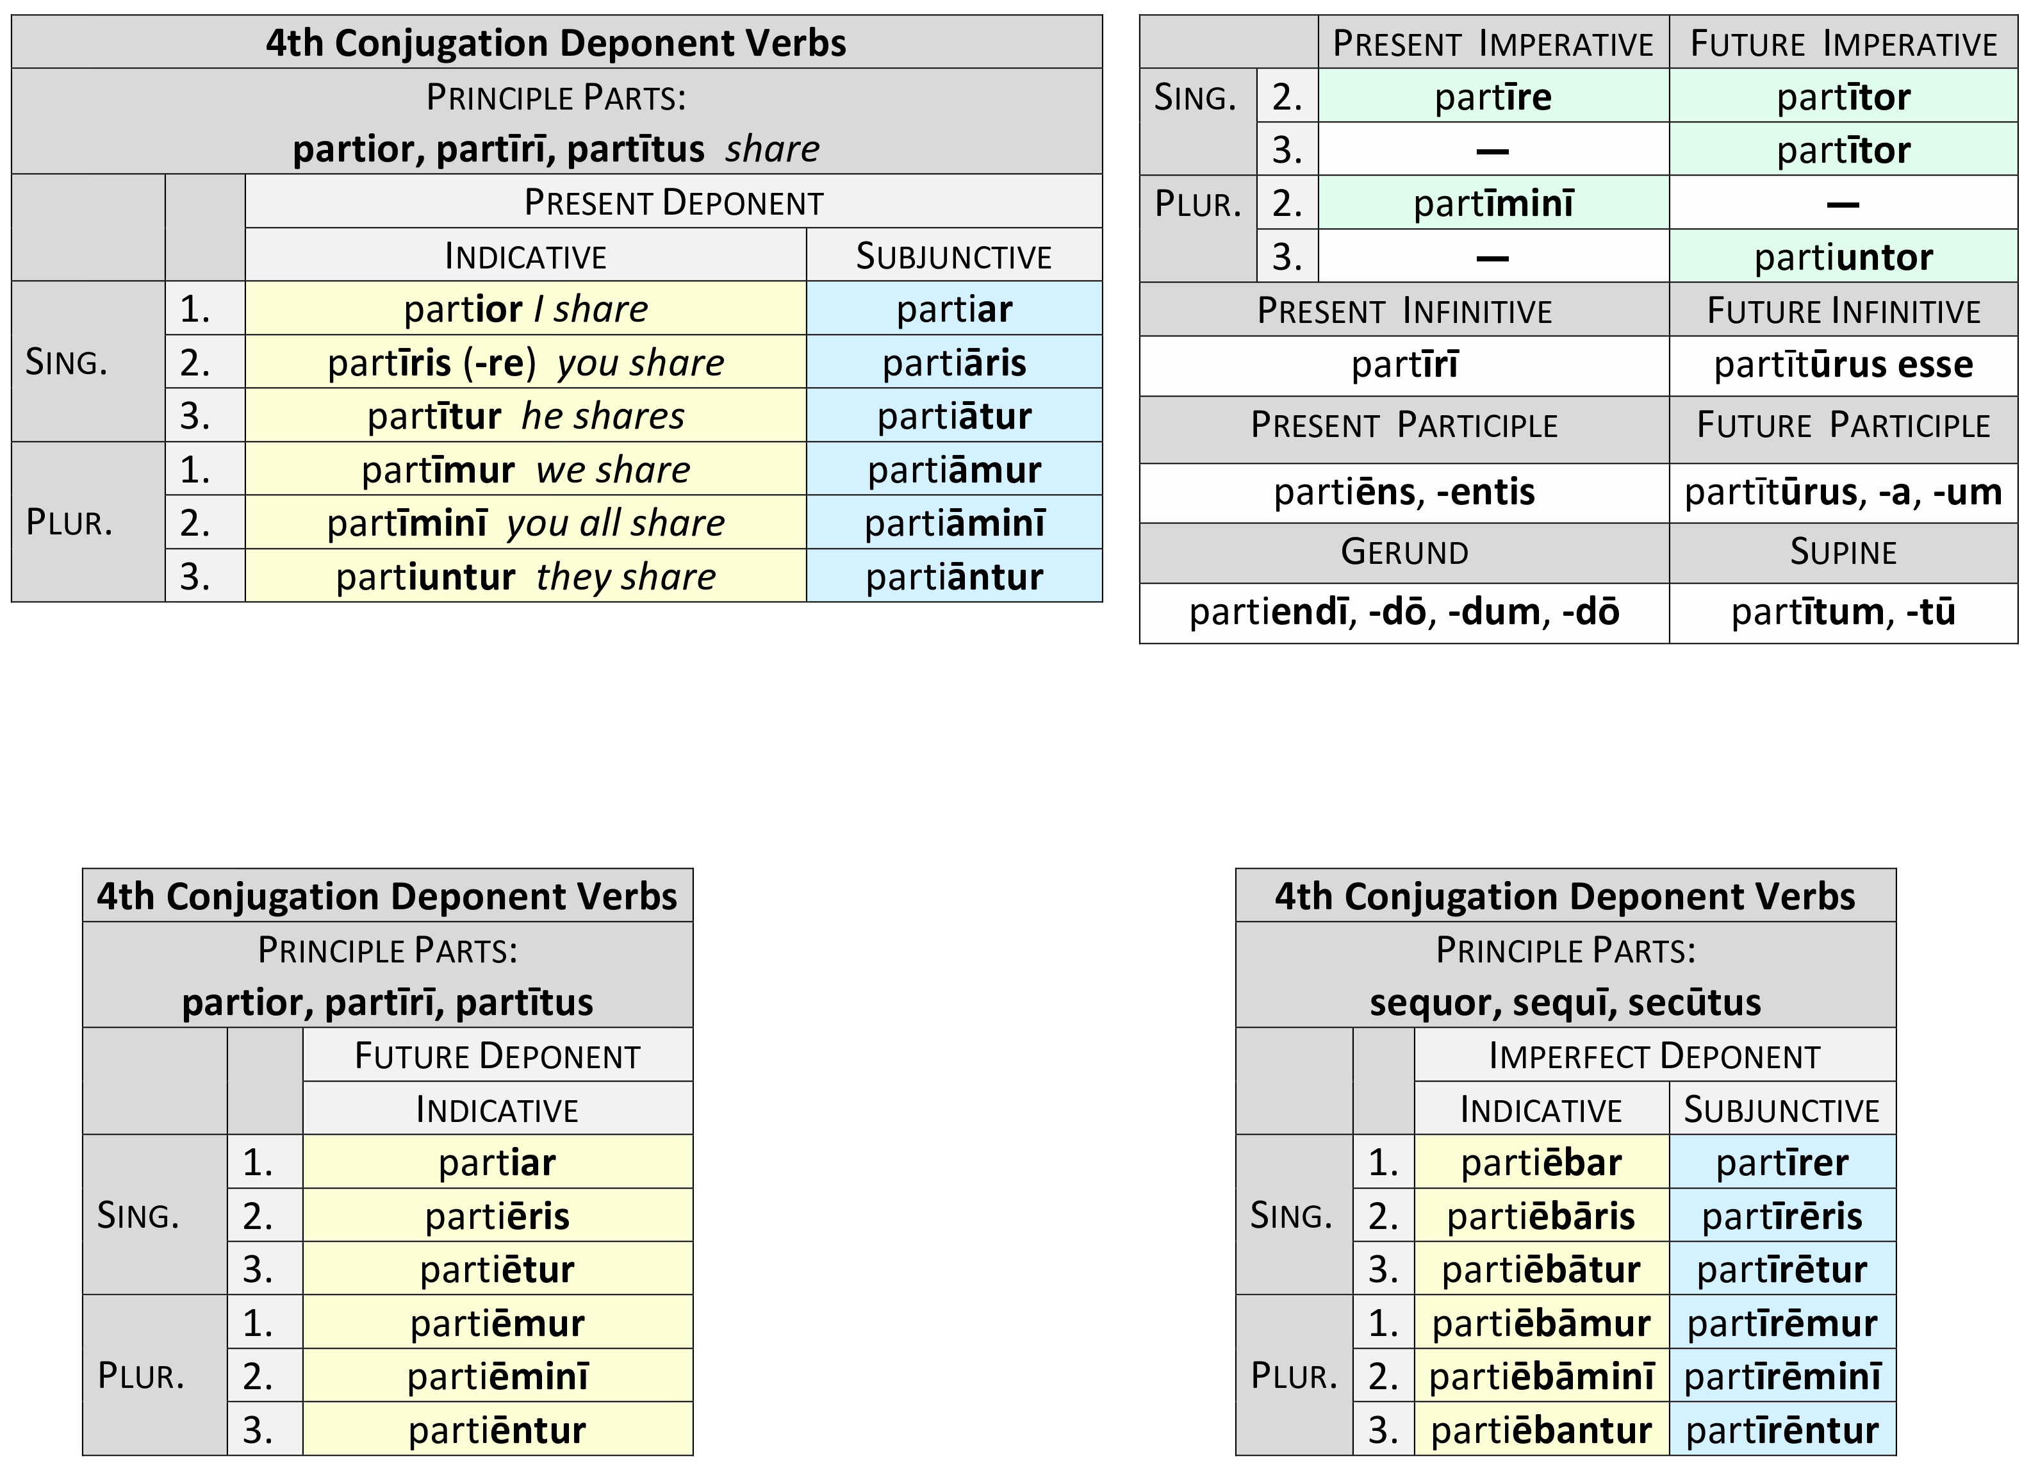
Task: Select the 'partīminī you all share' cell
Action: [525, 523]
